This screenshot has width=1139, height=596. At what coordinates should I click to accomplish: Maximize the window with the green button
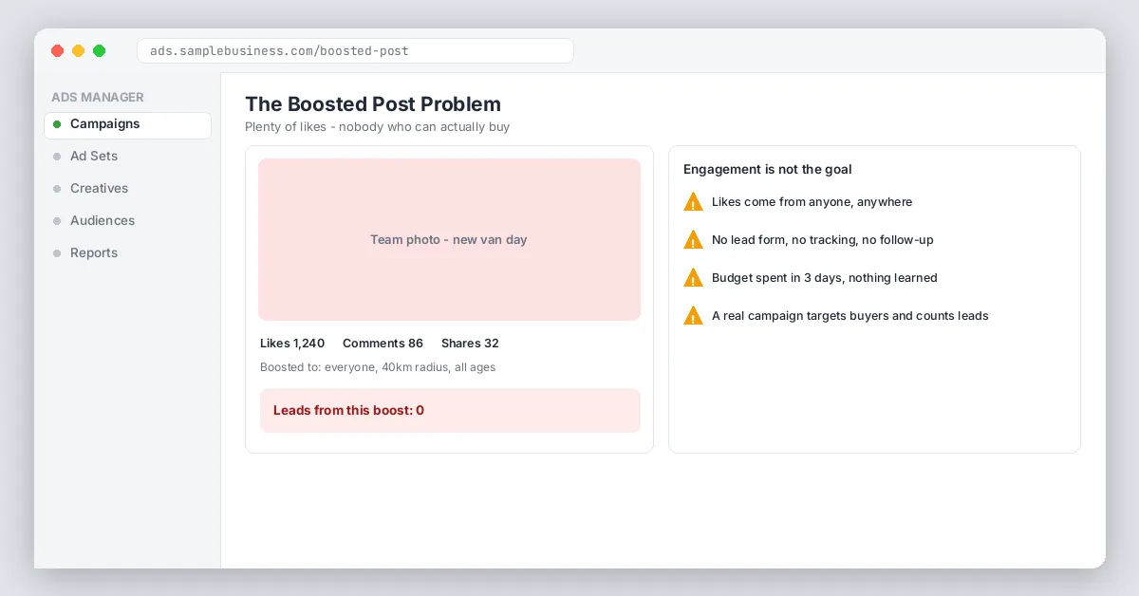(x=99, y=51)
